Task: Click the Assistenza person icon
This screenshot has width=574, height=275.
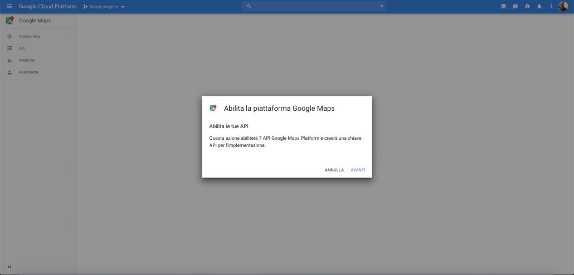Action: [10, 72]
